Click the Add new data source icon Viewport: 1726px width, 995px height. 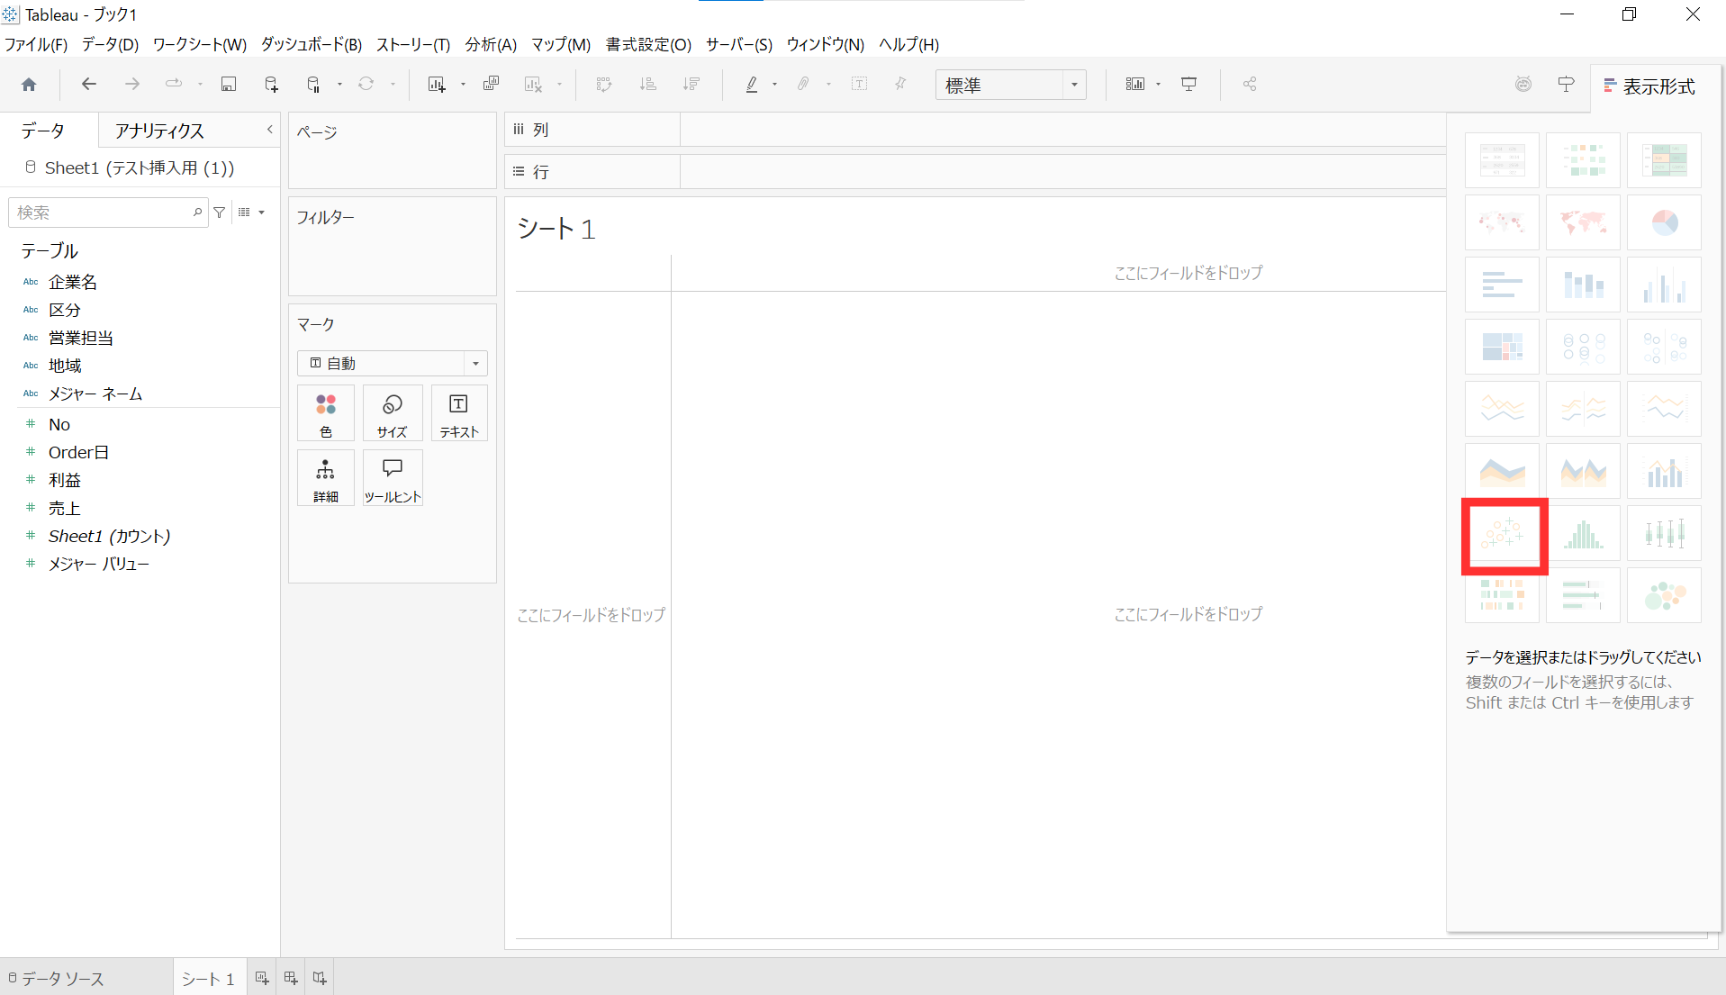(x=271, y=85)
